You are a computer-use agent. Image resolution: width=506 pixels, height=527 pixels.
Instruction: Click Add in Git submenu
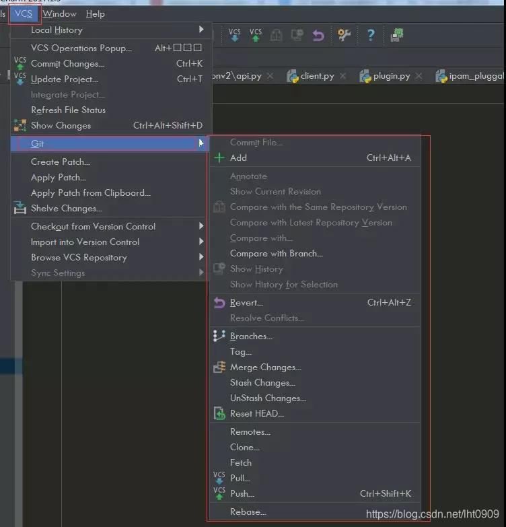(x=315, y=157)
